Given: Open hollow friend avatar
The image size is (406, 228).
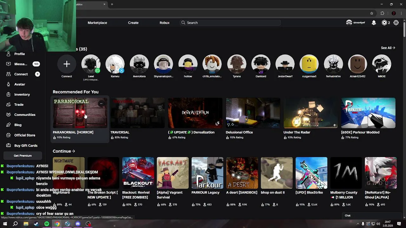Looking at the screenshot, I should [x=188, y=64].
